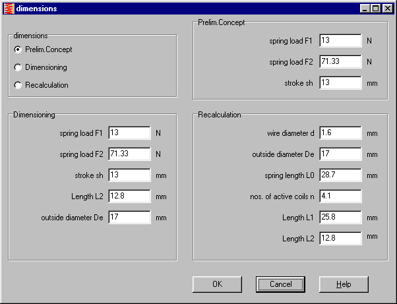397x304 pixels.
Task: Select the Prelim.Concept radio button
Action: point(18,49)
